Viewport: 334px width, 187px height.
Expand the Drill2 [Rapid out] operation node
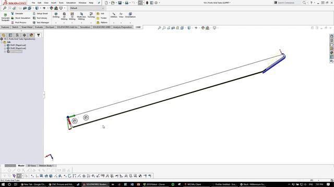pyautogui.click(x=5, y=48)
